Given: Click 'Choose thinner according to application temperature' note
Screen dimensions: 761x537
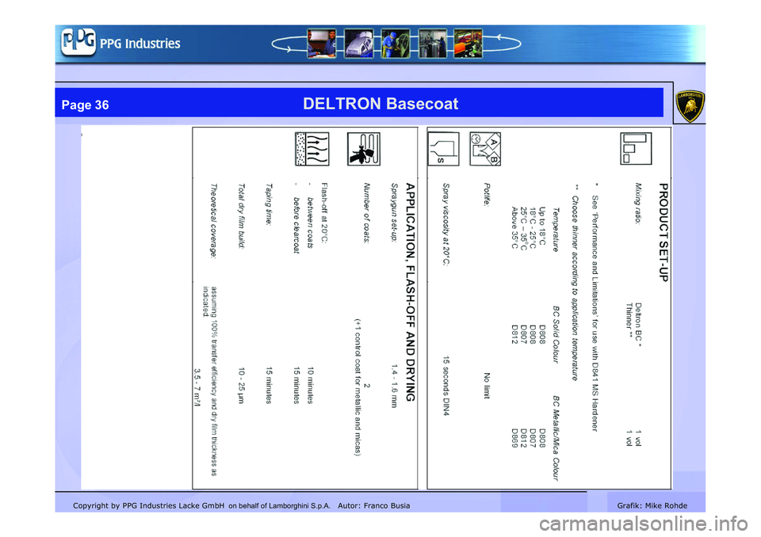Looking at the screenshot, I should point(575,288).
